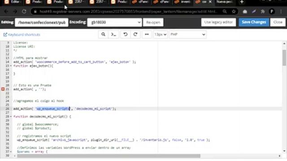Image resolution: width=287 pixels, height=161 pixels.
Task: Undo the last edit
Action: [126, 34]
